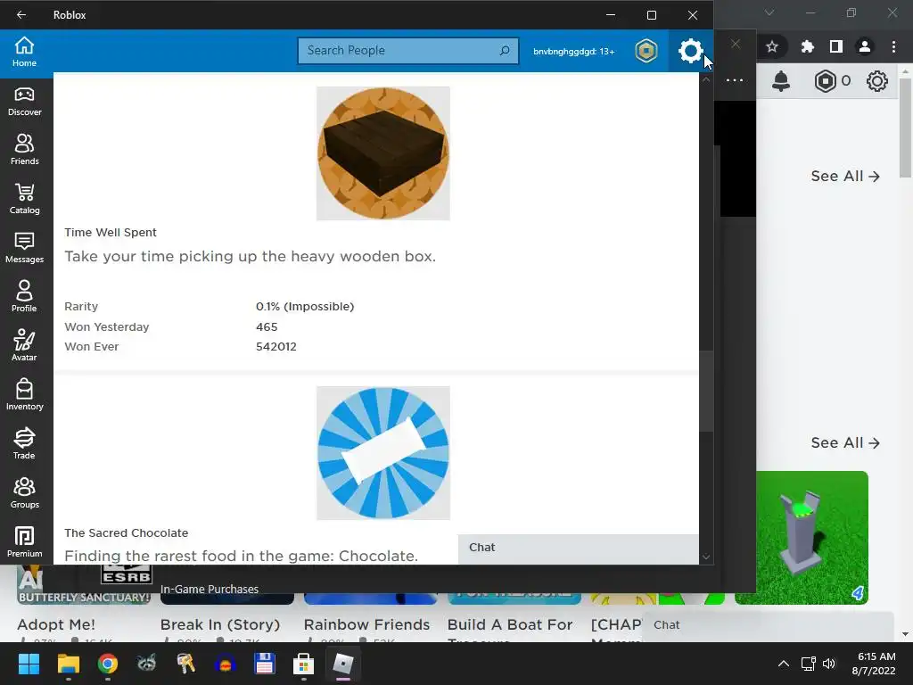Open Chrome extensions puzzle icon

pyautogui.click(x=807, y=46)
